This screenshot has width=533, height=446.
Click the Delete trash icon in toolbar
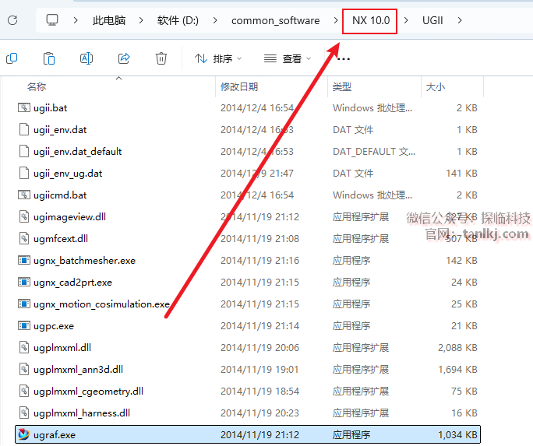click(x=161, y=58)
